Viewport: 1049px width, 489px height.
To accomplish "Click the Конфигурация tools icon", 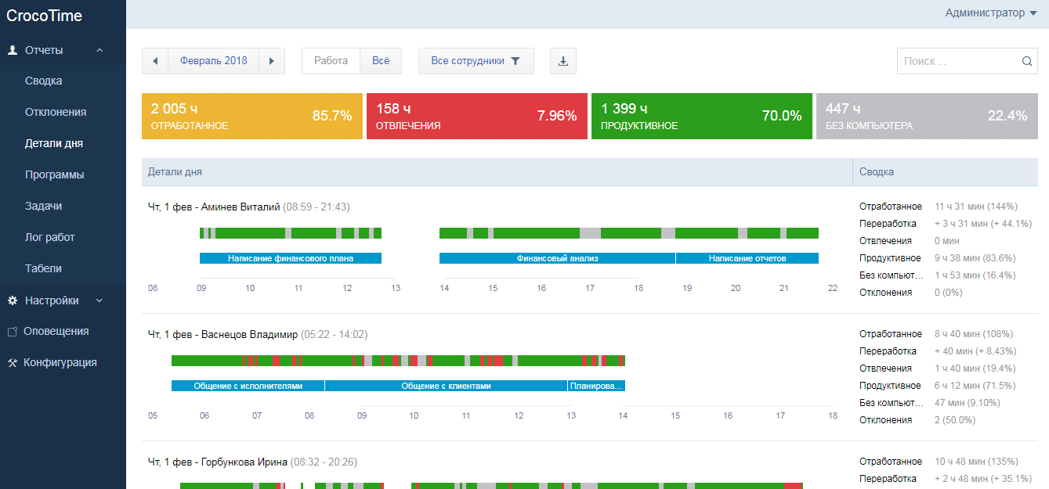I will [13, 363].
